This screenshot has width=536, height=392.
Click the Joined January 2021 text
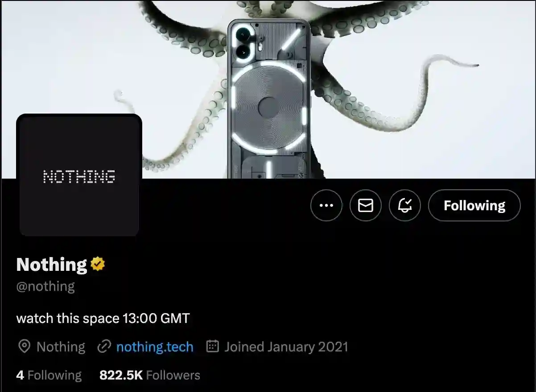coord(286,347)
